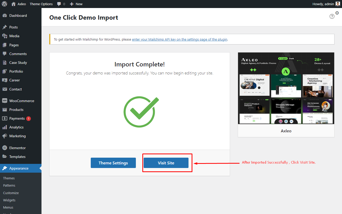342x214 pixels.
Task: Open the Templates menu label
Action: pos(17,157)
